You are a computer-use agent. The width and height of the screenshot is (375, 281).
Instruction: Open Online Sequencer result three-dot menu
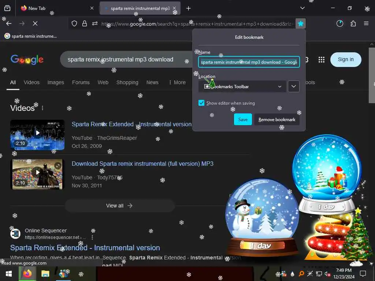click(92, 237)
